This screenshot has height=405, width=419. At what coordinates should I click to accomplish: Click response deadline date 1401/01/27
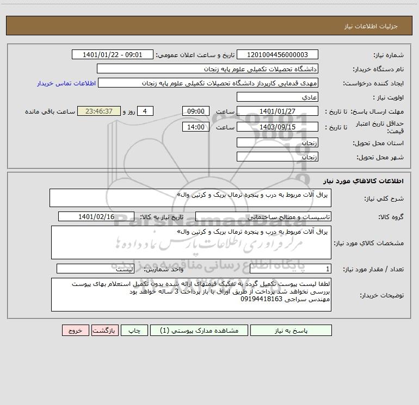[278, 111]
